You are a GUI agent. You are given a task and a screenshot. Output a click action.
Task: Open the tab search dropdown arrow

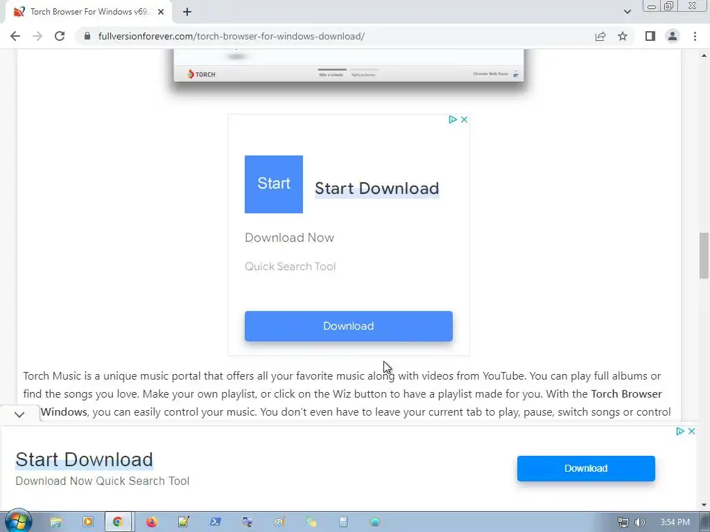click(627, 12)
